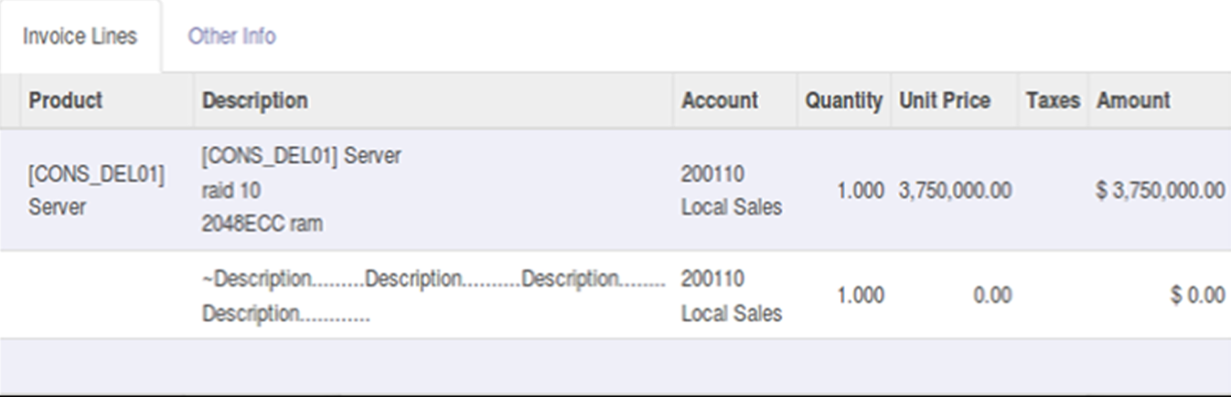Sort by the Product column header
The width and height of the screenshot is (1231, 397).
(x=66, y=100)
